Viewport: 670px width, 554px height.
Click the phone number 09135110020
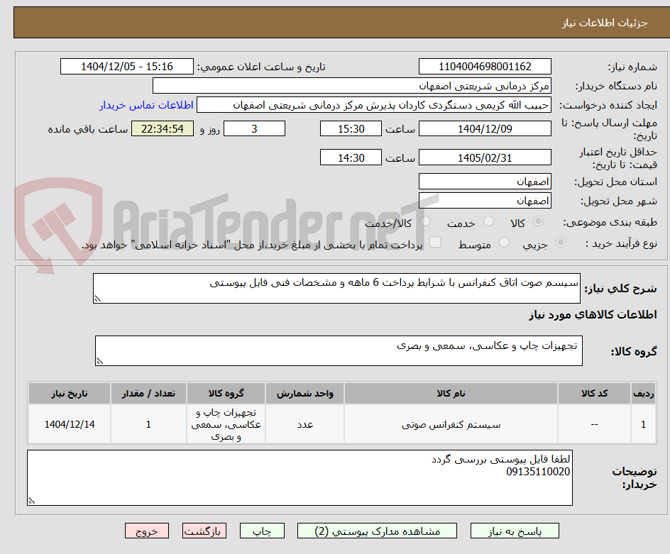tap(538, 472)
